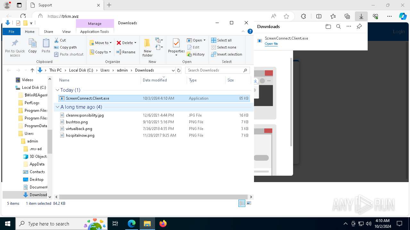Screen dimensions: 410x230
Task: Open Firefox from the taskbar
Action: [163, 224]
